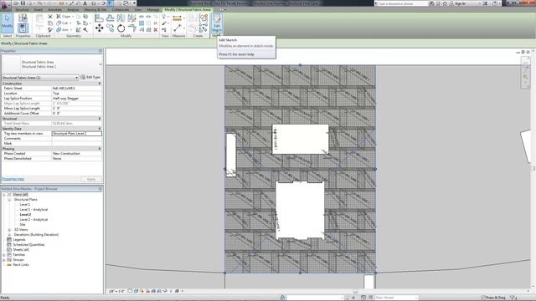
Task: Open the Revit application menu button
Action: point(6,6)
